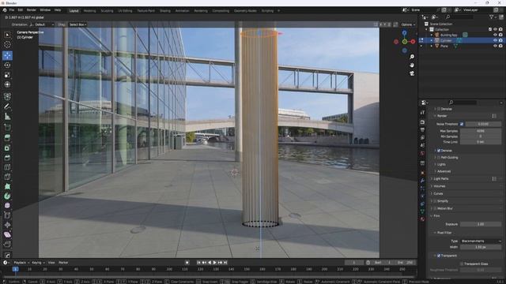Select the Inset Faces tool
The height and width of the screenshot is (284, 506).
7,148
